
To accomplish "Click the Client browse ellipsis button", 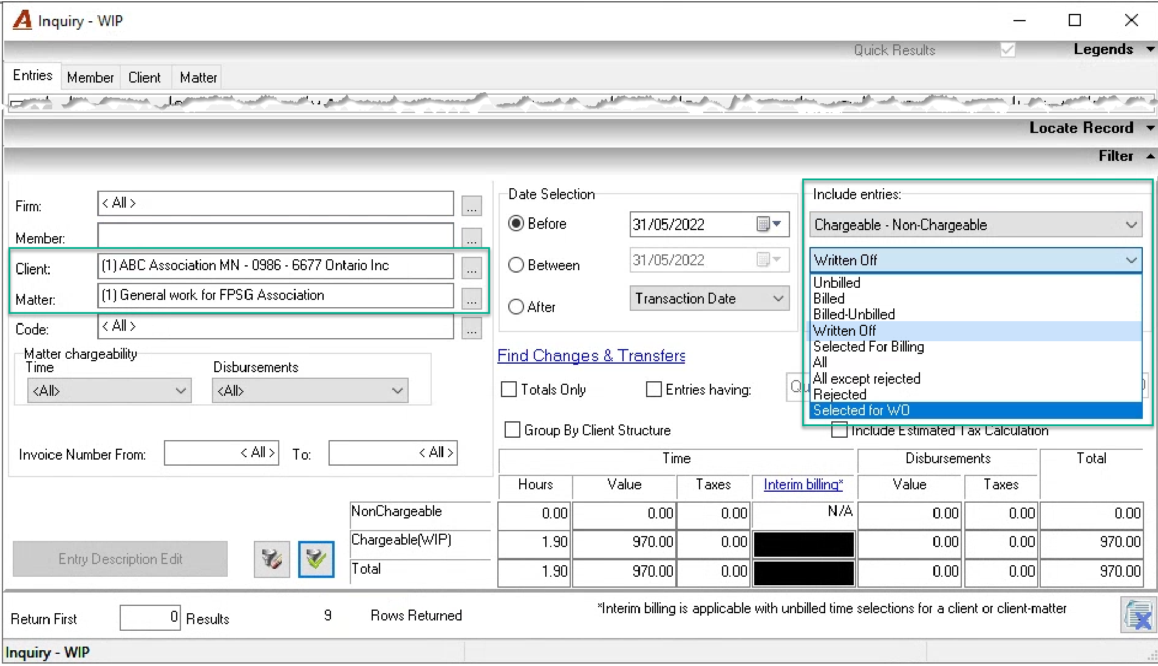I will [x=471, y=268].
